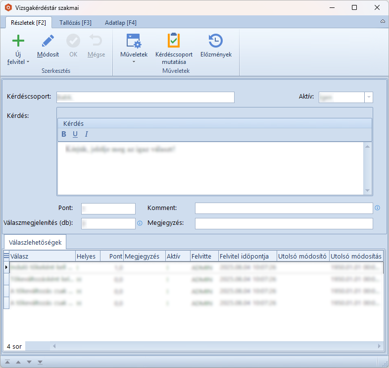Click info icon next to Válaszmegjelenítés field
Screen dimensions: 389x368
(140, 223)
